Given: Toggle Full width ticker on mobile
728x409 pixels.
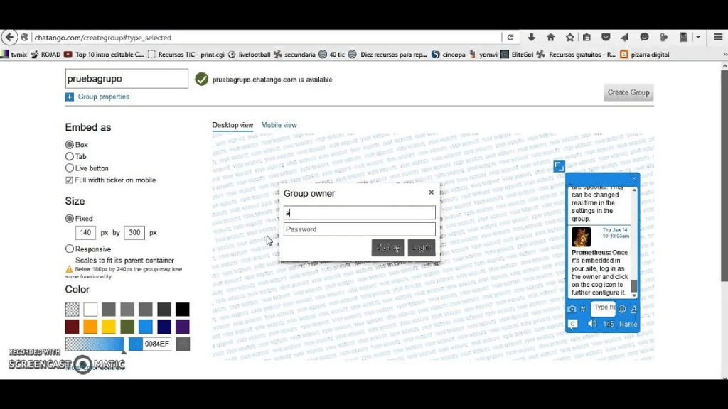Looking at the screenshot, I should [69, 180].
